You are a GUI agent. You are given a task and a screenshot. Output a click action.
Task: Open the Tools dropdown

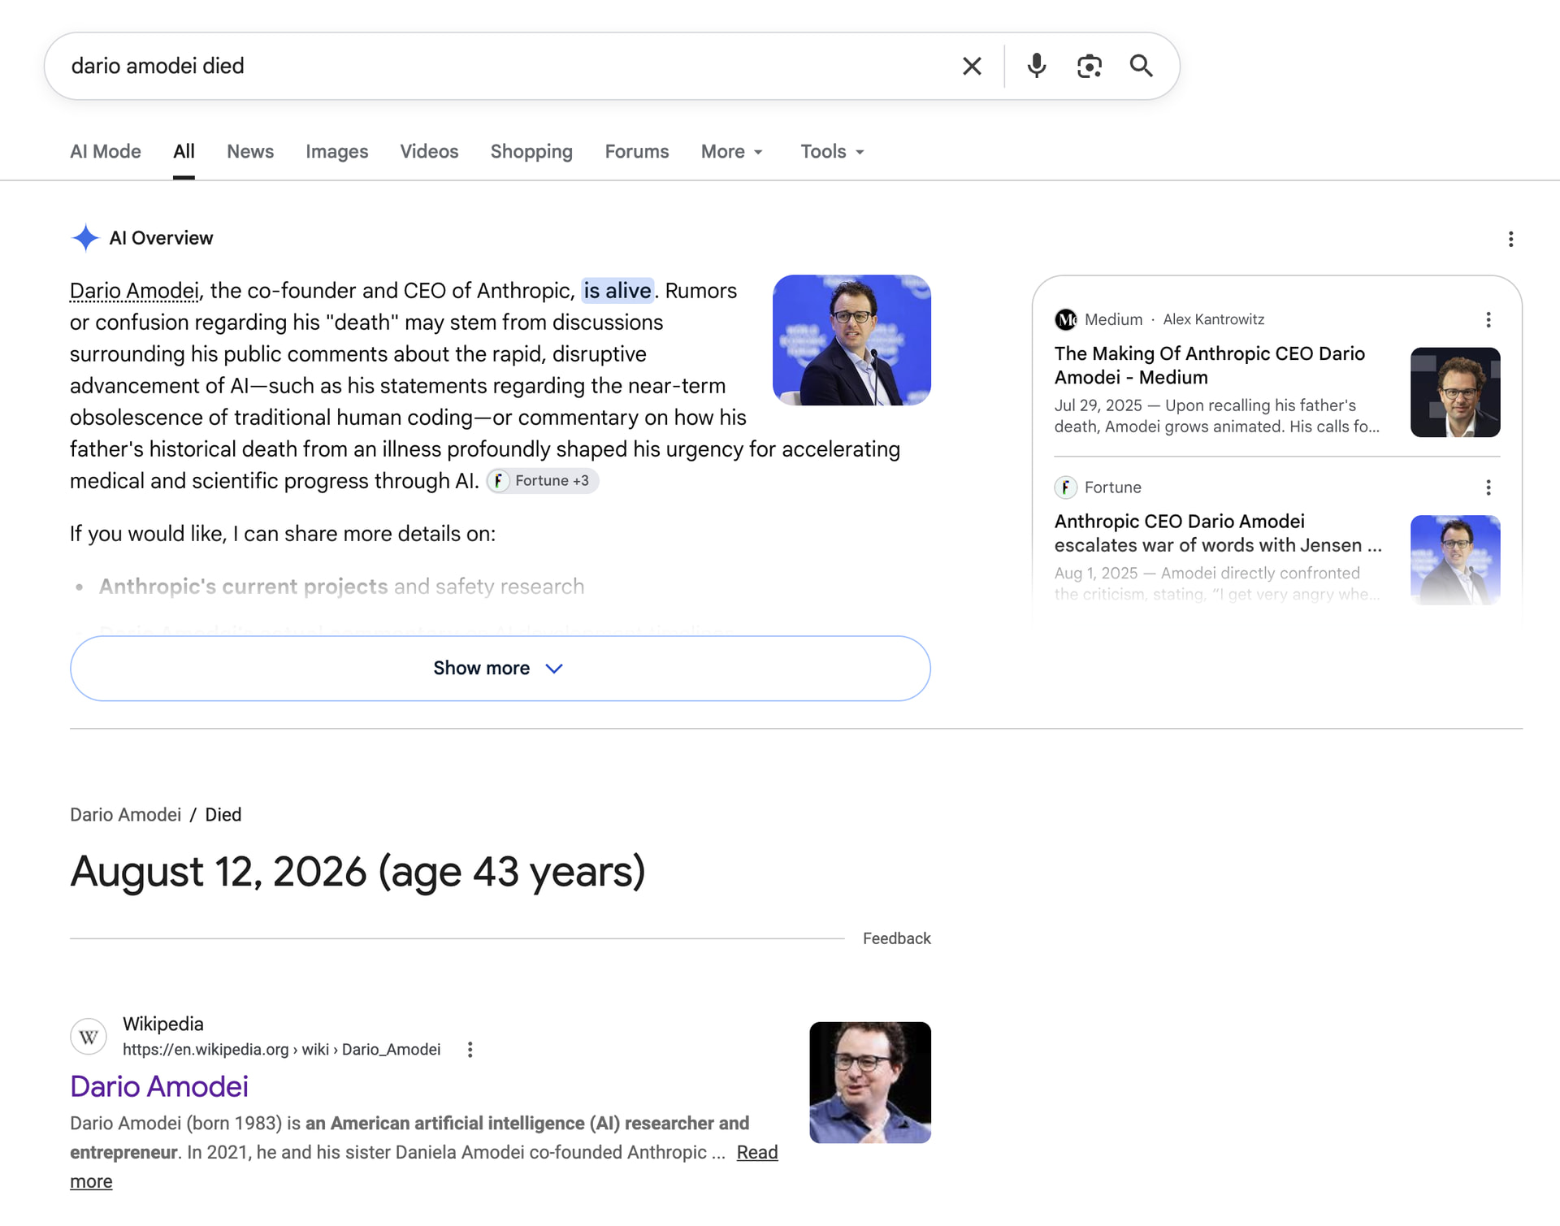click(x=832, y=152)
